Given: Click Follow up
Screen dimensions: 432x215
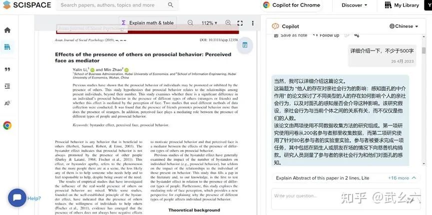Looking at the screenshot, I should [x=326, y=35].
